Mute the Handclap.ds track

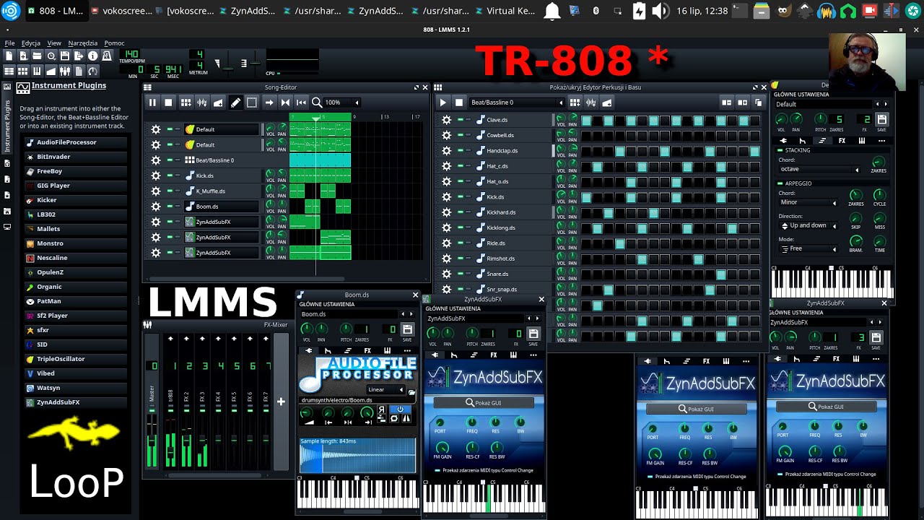(460, 150)
